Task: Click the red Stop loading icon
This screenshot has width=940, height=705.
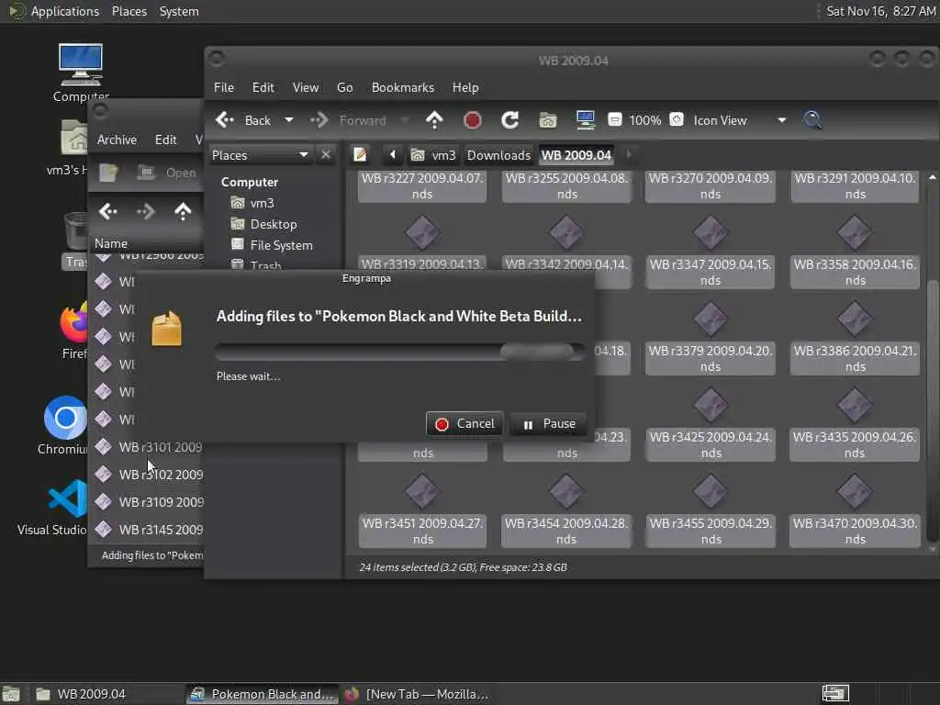Action: point(473,120)
